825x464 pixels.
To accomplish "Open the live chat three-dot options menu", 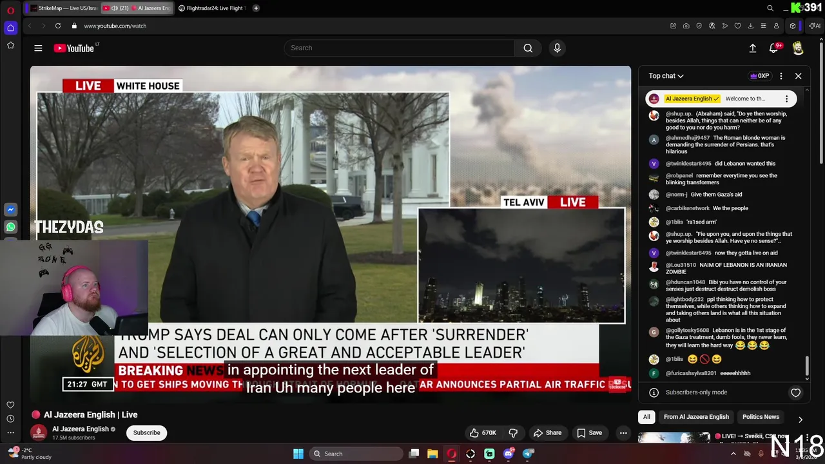I will pos(781,76).
